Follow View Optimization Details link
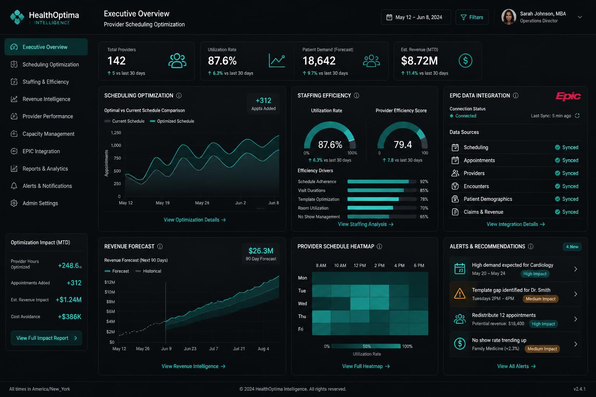596x397 pixels. pyautogui.click(x=195, y=220)
